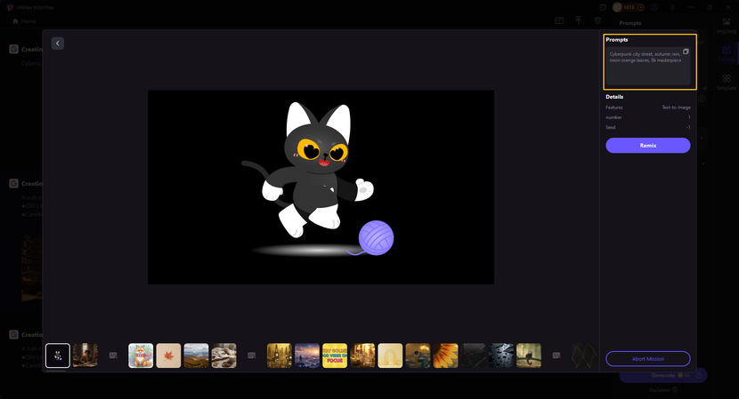Screen dimensions: 739x399
Task: Click inside the Cyberpunk city street prompt box
Action: point(648,66)
